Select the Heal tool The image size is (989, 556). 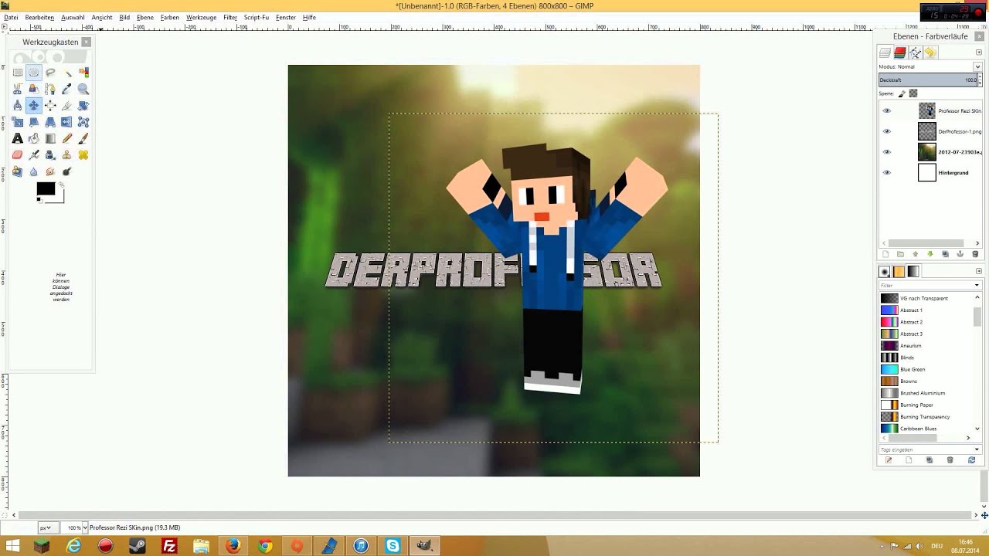click(x=83, y=155)
